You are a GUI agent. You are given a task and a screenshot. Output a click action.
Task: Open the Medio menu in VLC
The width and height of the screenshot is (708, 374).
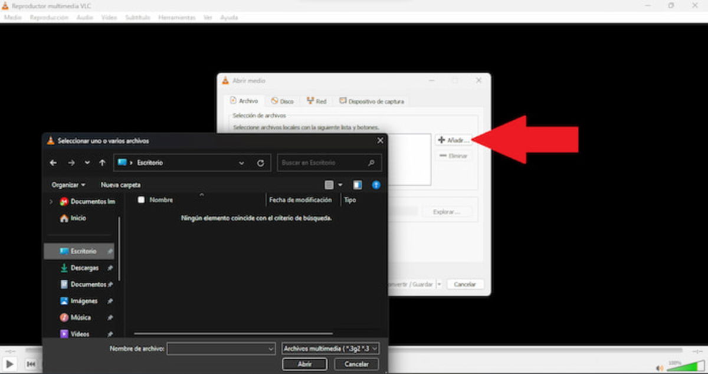13,18
